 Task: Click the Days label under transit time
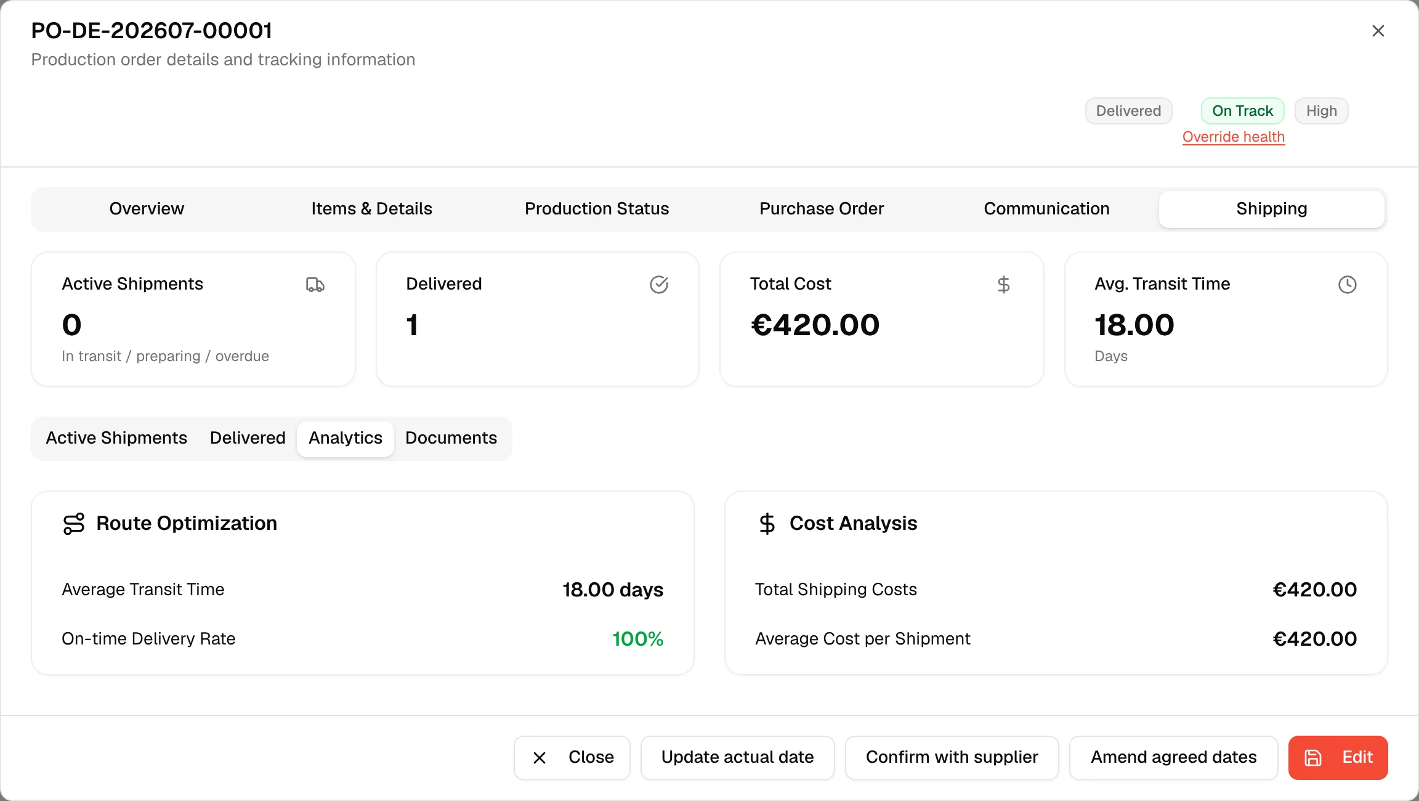(1111, 356)
